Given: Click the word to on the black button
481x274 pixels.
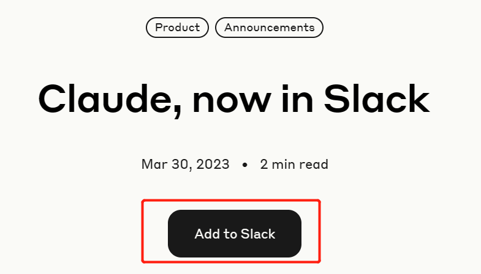Looking at the screenshot, I should click(230, 234).
